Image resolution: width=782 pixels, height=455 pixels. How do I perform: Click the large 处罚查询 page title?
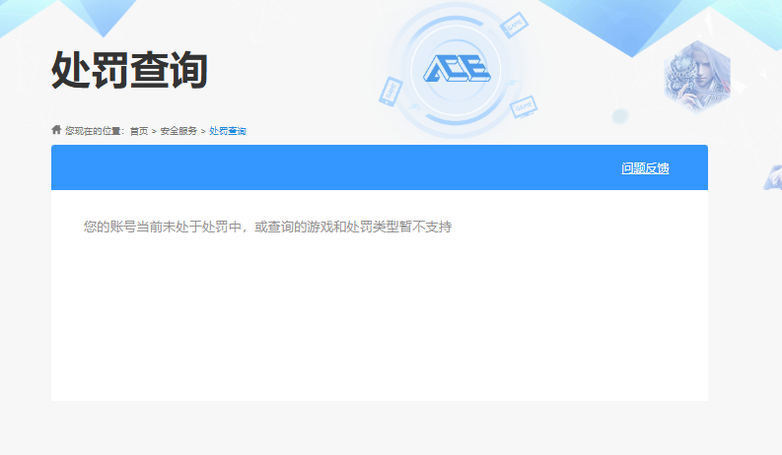tap(129, 71)
